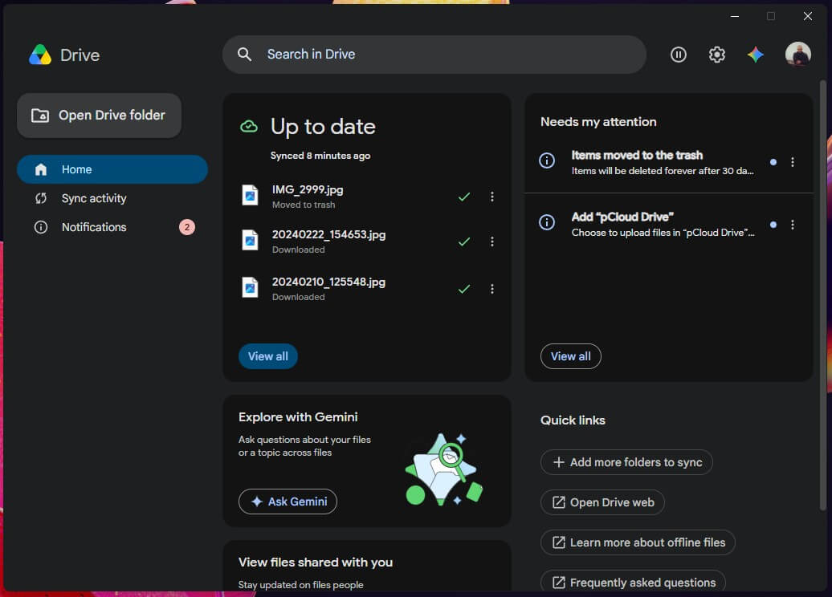832x597 pixels.
Task: Click info icon for Add pCloud Drive
Action: click(547, 222)
